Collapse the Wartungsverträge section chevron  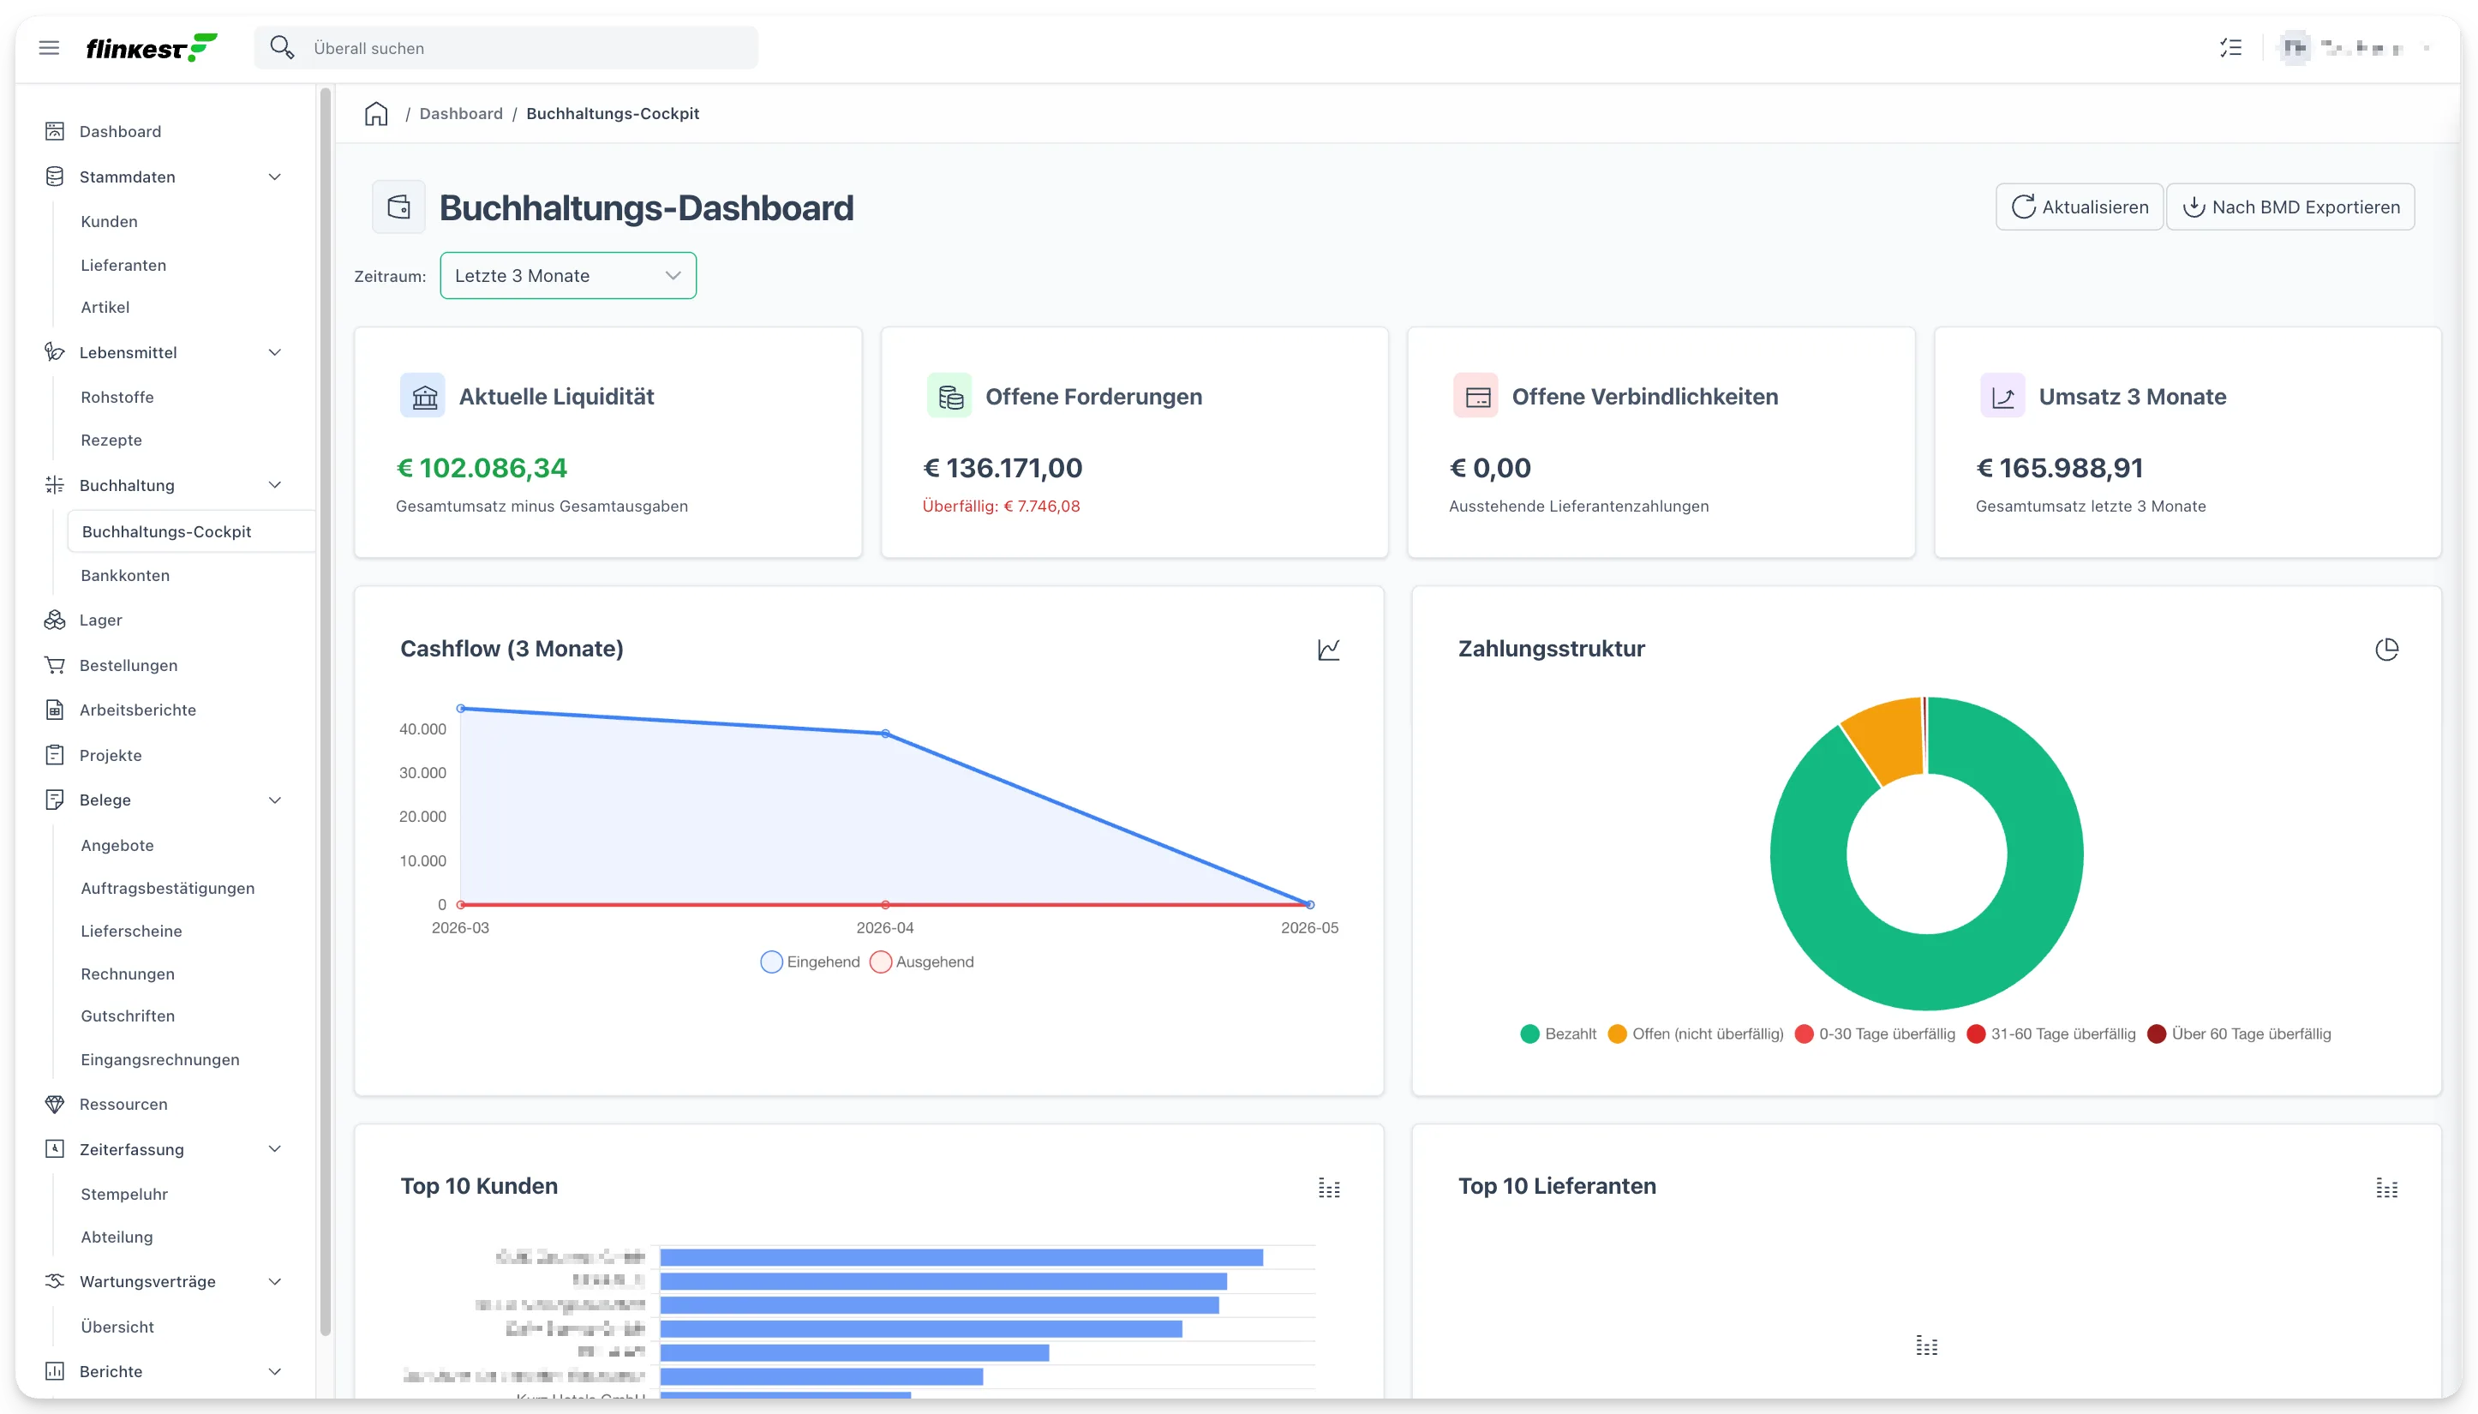tap(275, 1281)
